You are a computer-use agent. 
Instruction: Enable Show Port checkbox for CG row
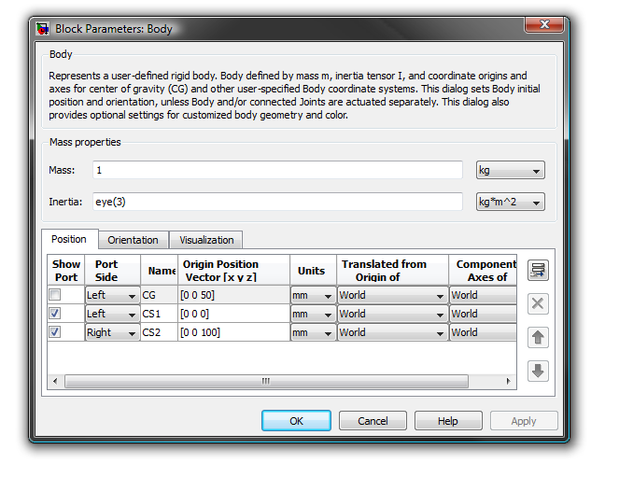point(55,295)
